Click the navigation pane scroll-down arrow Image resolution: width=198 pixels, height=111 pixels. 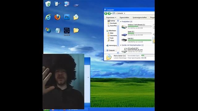tap(118, 53)
